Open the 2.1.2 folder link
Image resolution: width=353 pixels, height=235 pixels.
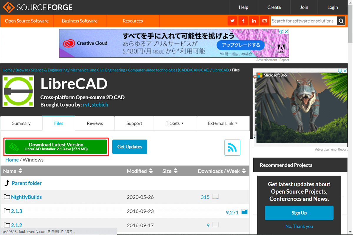pyautogui.click(x=16, y=225)
